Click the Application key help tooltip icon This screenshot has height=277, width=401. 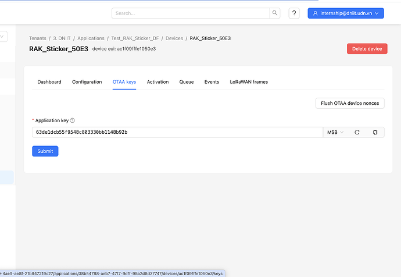pos(73,120)
